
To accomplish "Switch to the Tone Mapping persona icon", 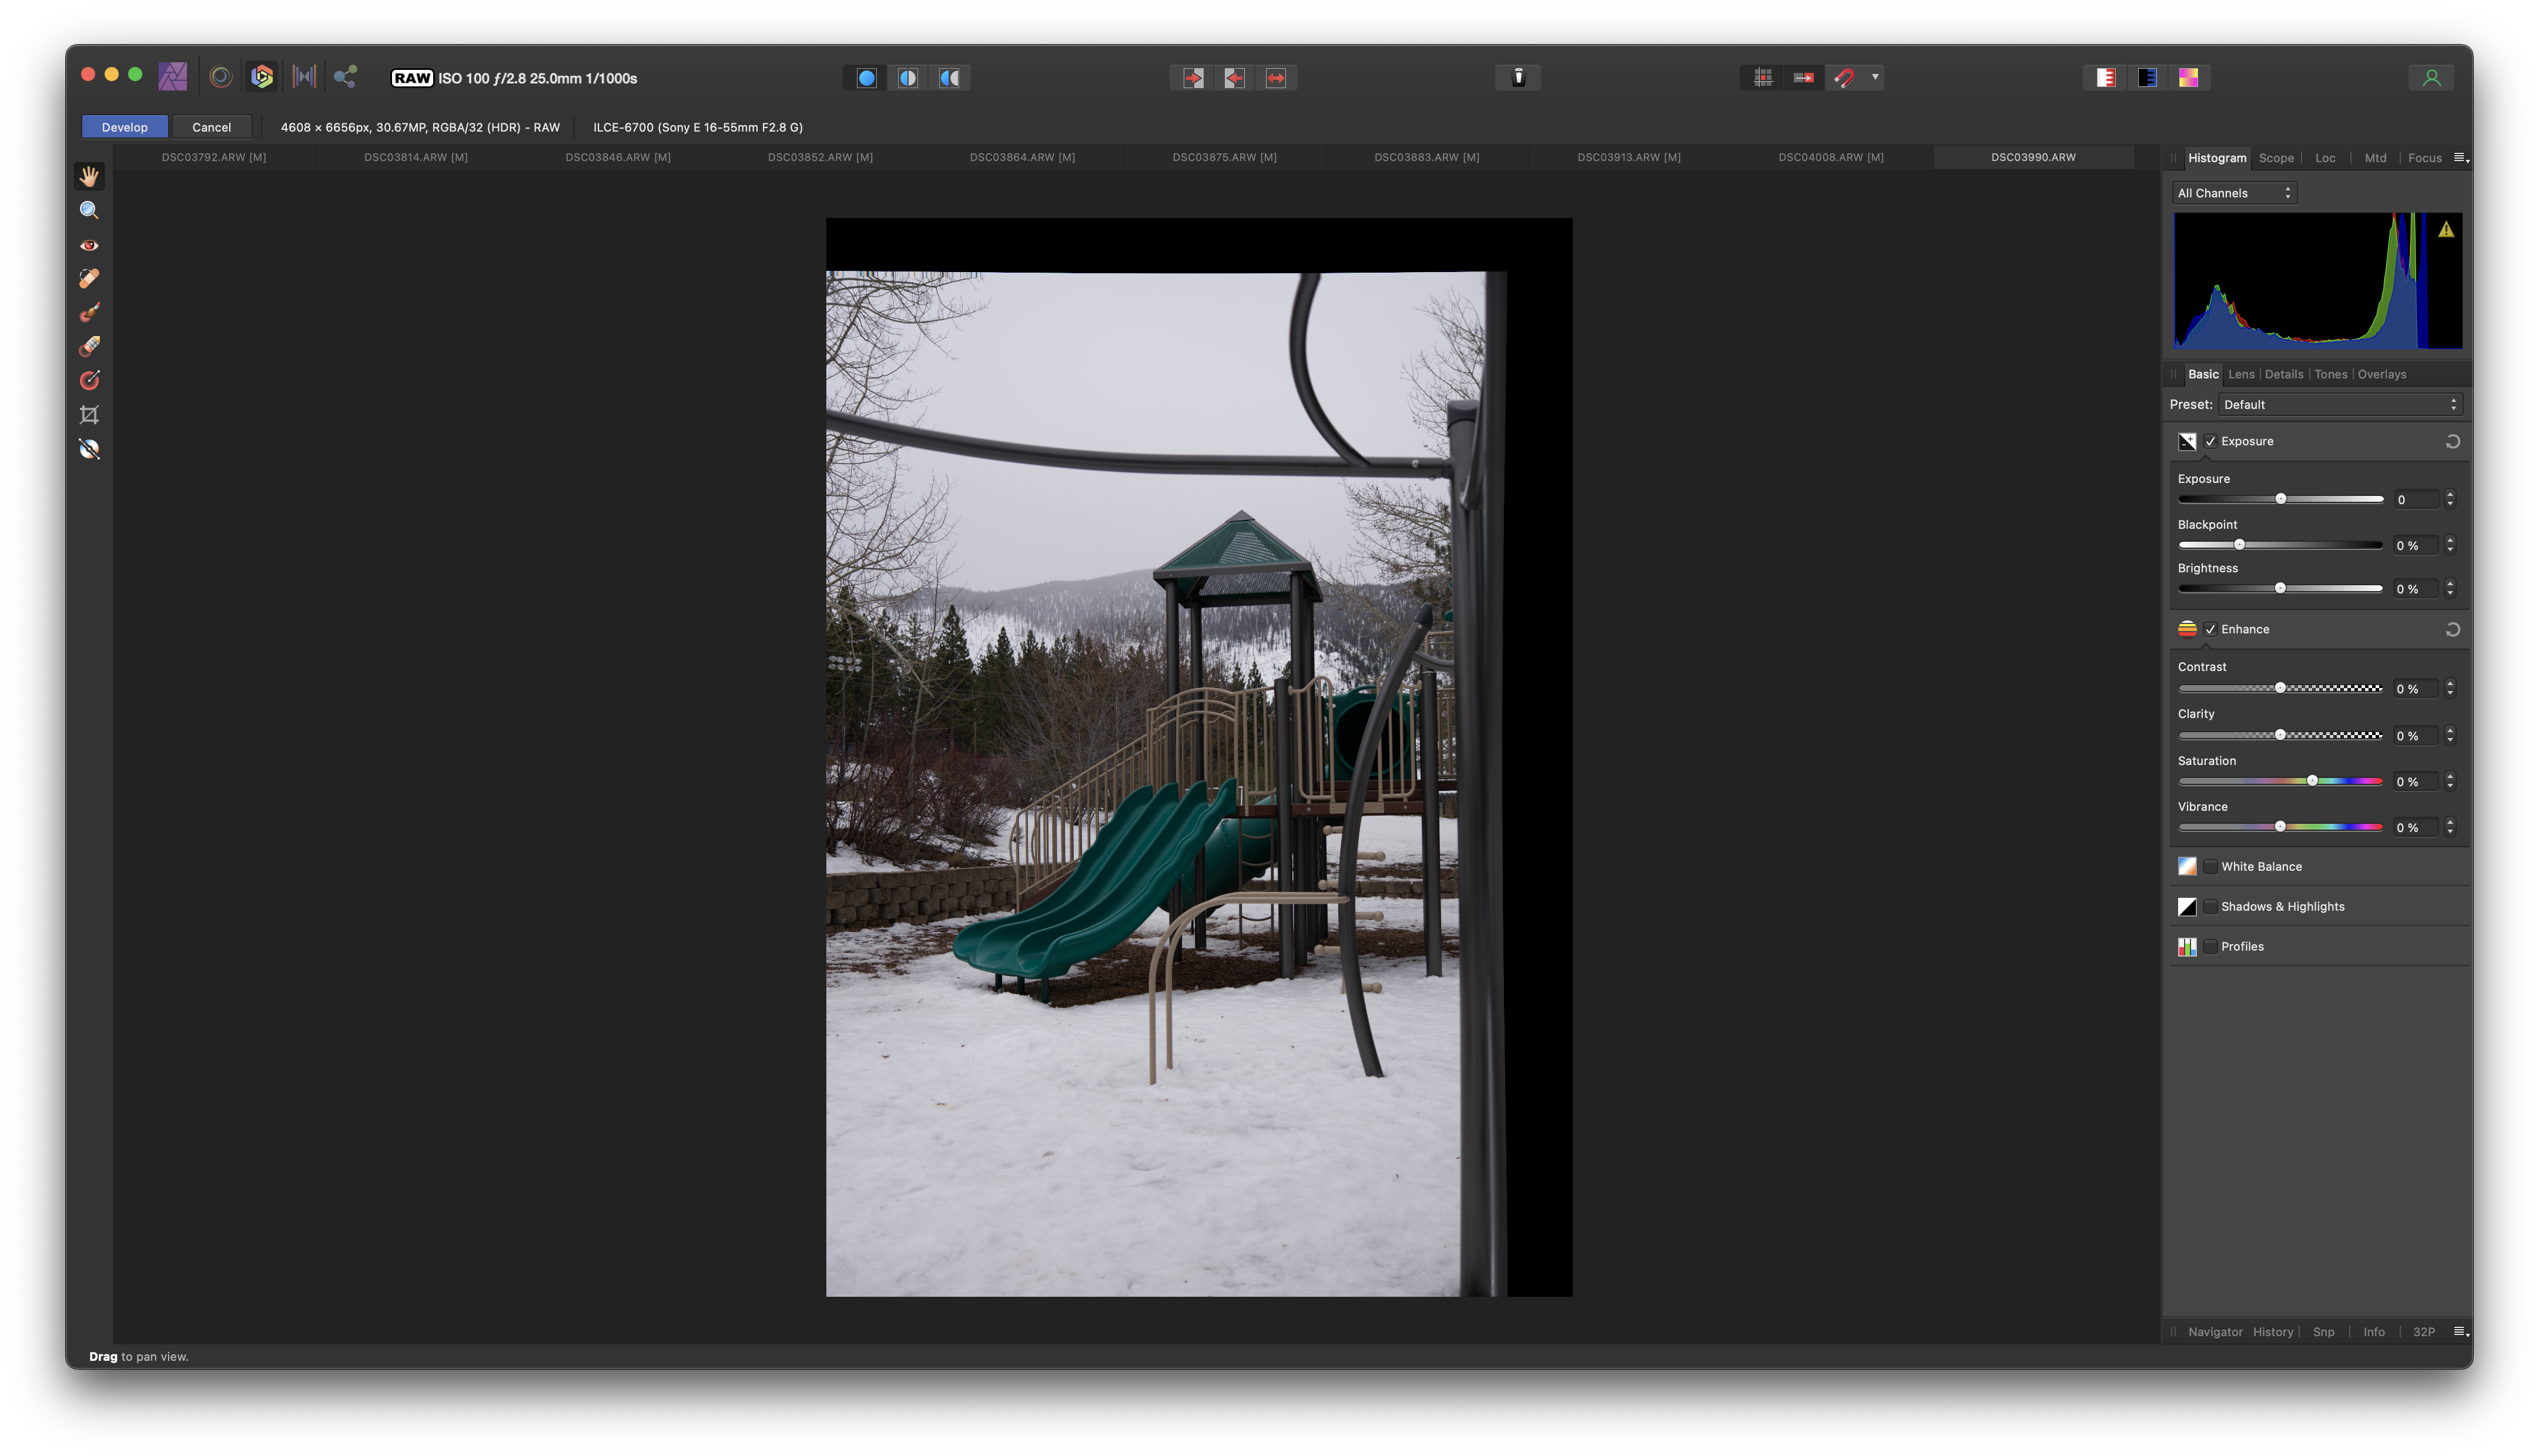I will click(x=304, y=77).
